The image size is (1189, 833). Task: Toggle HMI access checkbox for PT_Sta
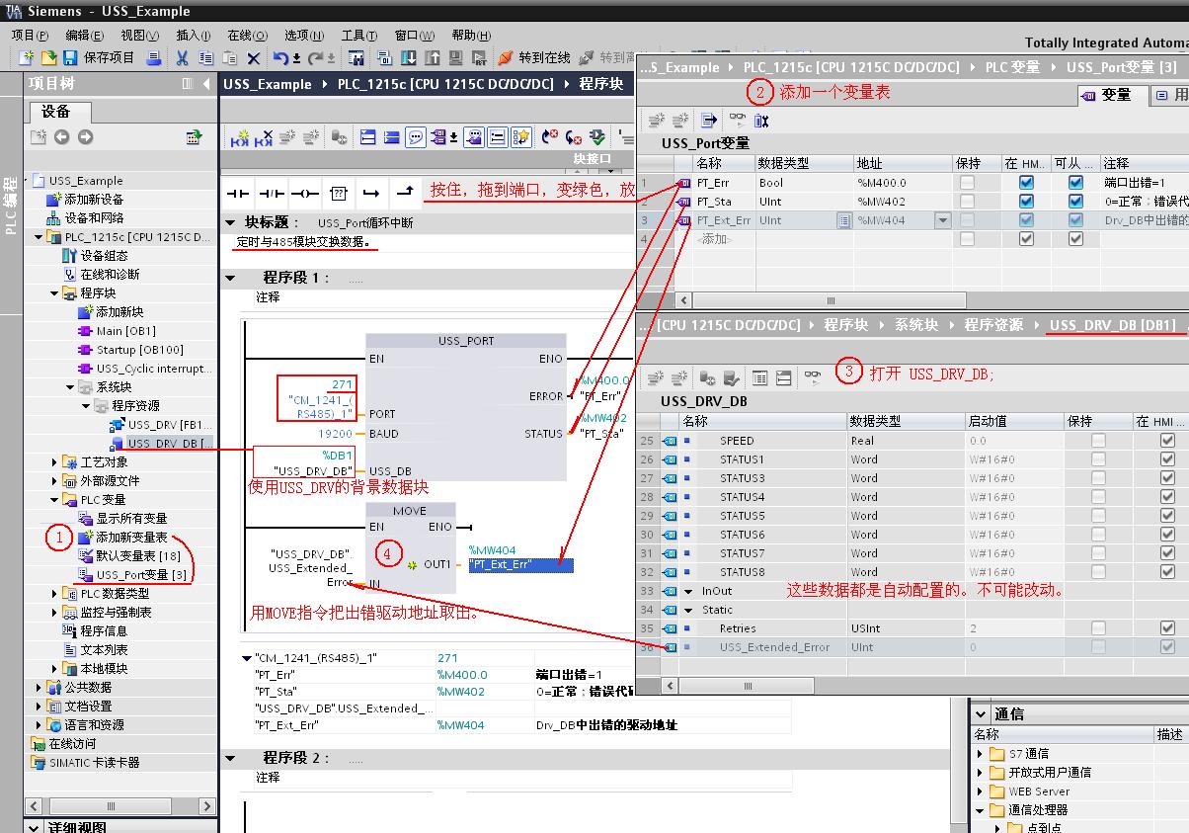(1026, 202)
